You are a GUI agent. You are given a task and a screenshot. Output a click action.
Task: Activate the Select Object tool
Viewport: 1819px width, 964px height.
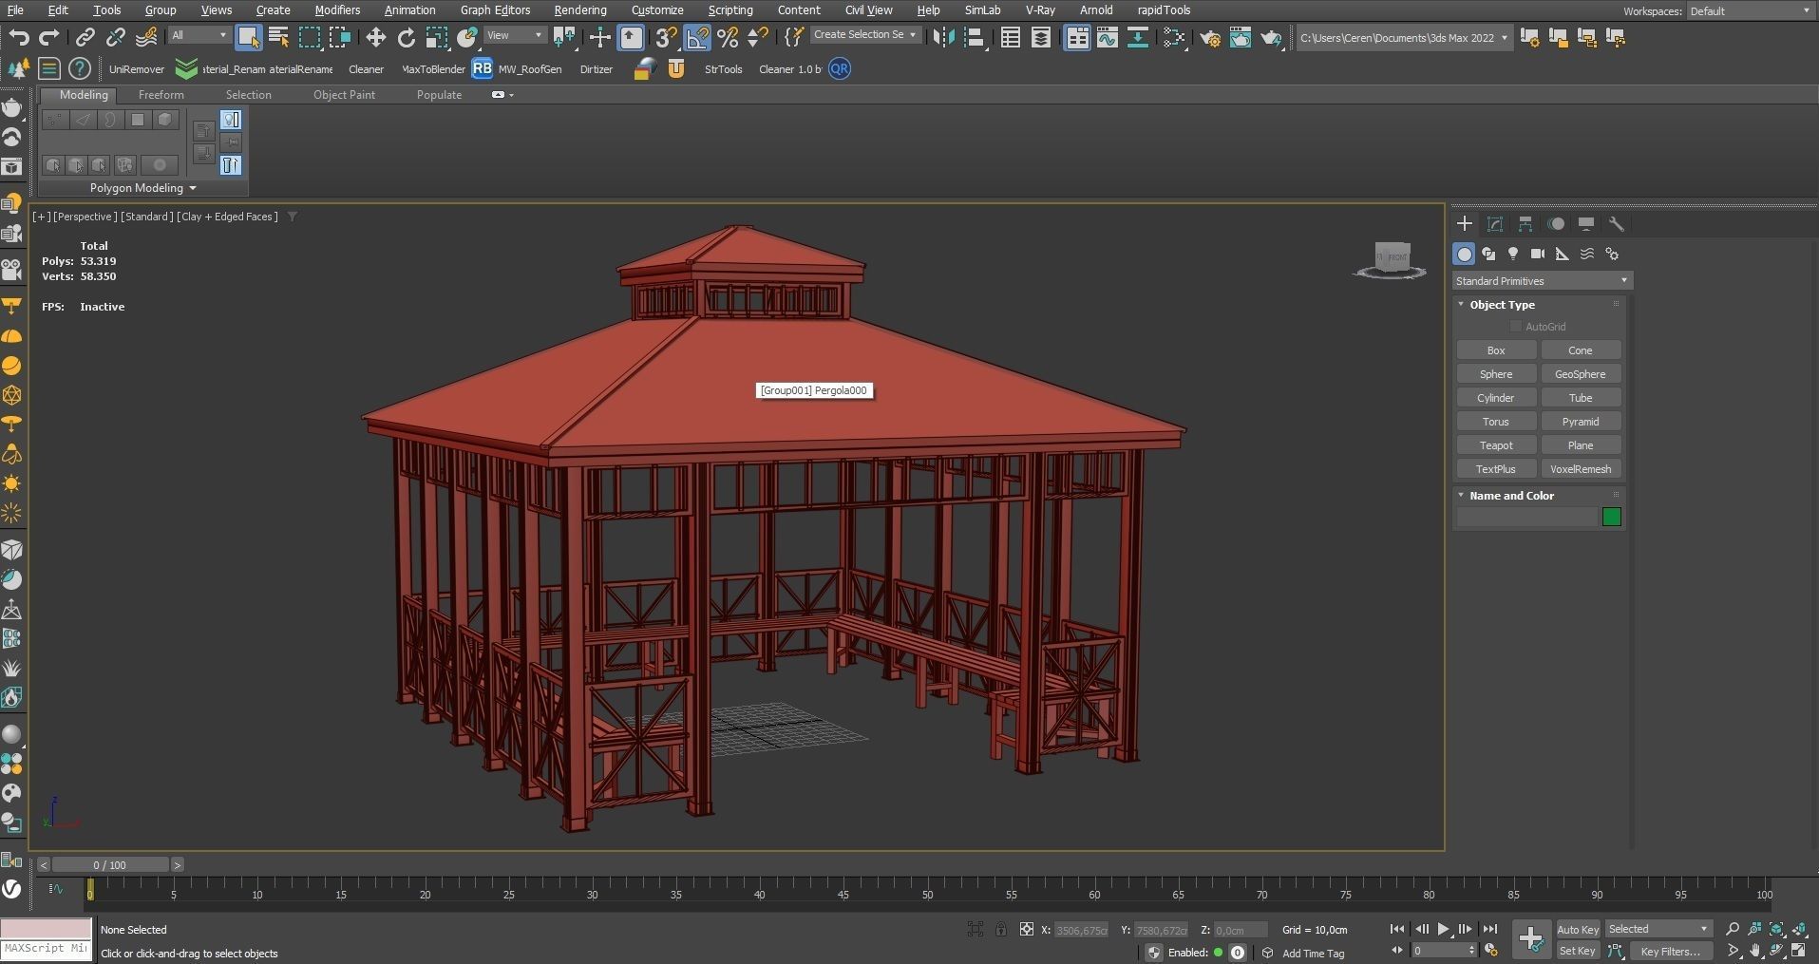click(x=248, y=37)
